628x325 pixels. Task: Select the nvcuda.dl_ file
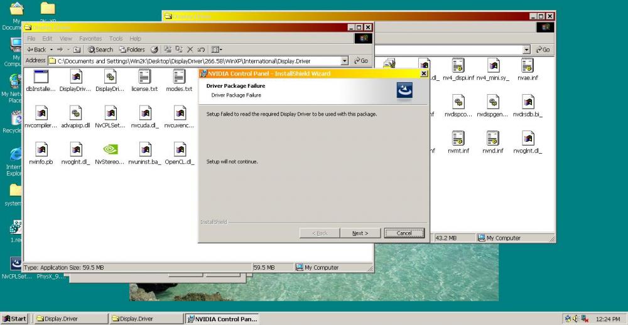(144, 118)
